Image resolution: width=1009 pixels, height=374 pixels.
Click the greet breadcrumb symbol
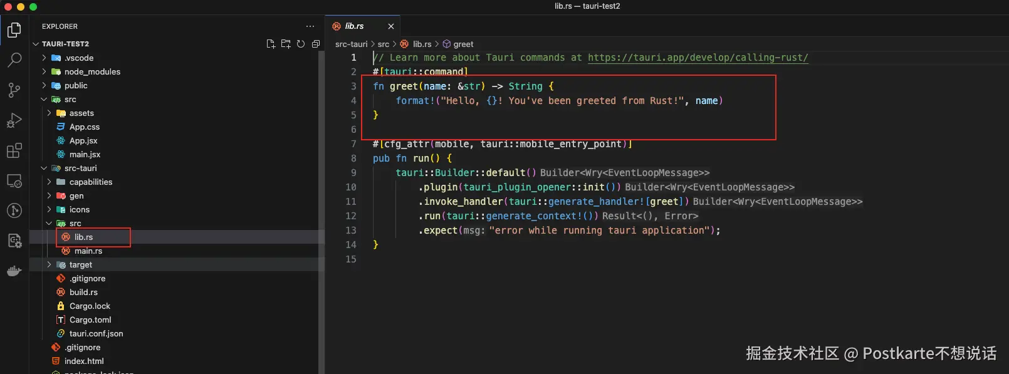[463, 44]
